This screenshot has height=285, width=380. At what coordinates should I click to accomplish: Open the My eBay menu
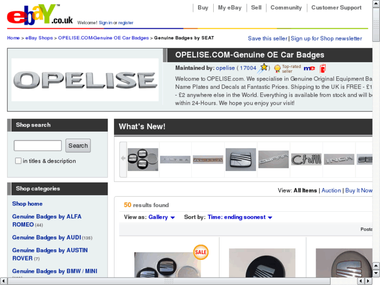click(229, 7)
